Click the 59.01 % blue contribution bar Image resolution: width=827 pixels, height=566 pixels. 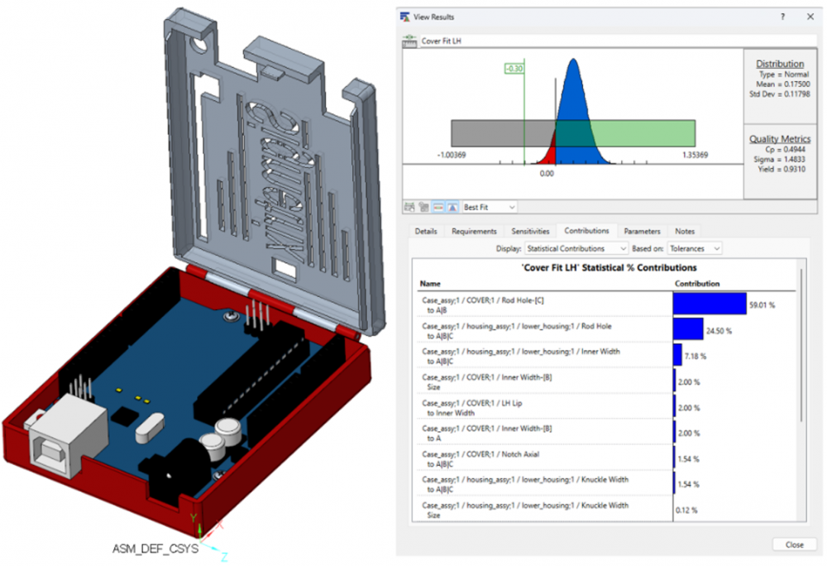(x=710, y=305)
